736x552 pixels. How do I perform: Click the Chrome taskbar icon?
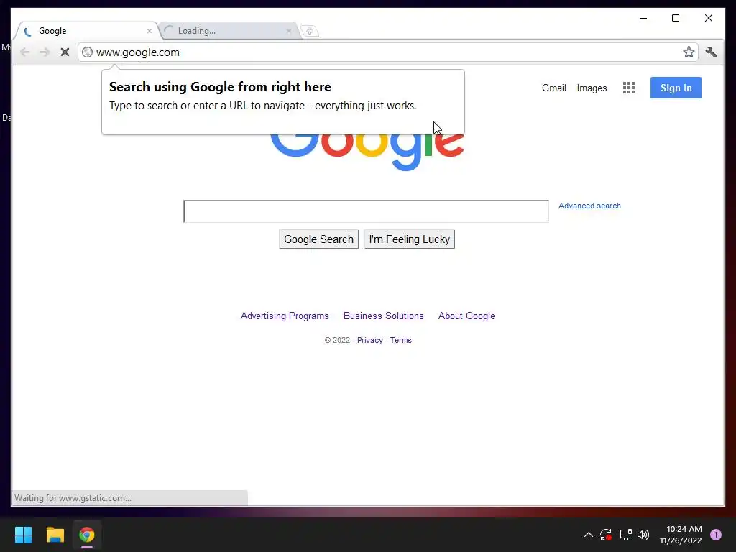coord(87,535)
